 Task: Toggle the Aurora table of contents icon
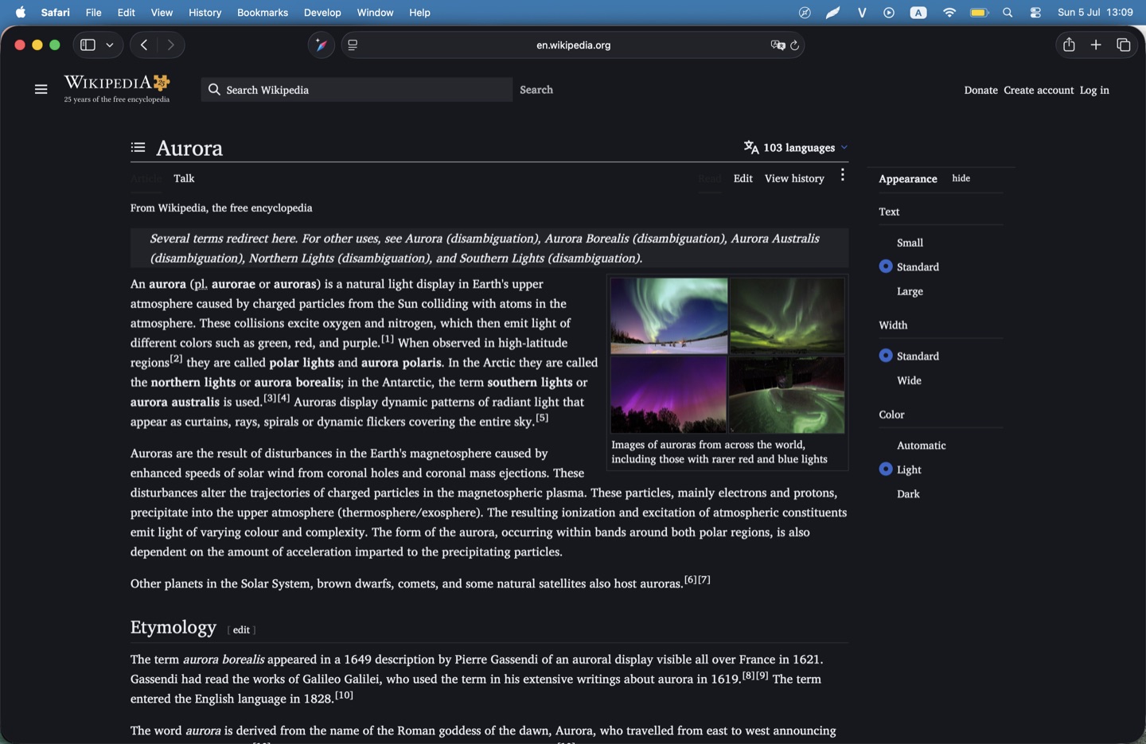tap(138, 147)
